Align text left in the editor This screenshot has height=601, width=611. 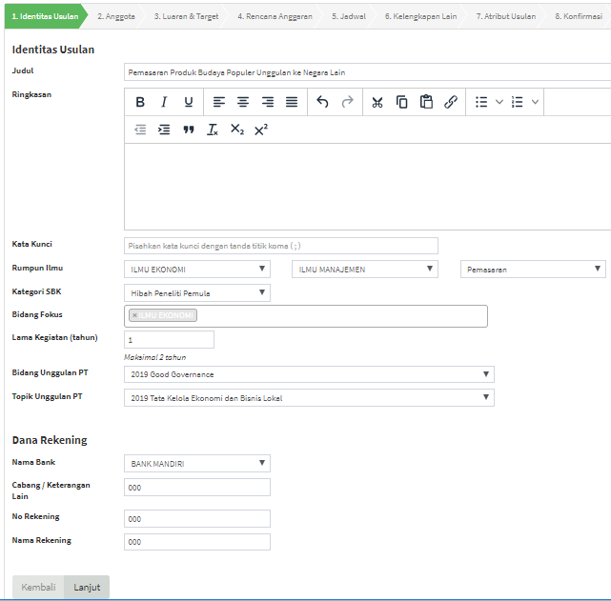[x=219, y=102]
